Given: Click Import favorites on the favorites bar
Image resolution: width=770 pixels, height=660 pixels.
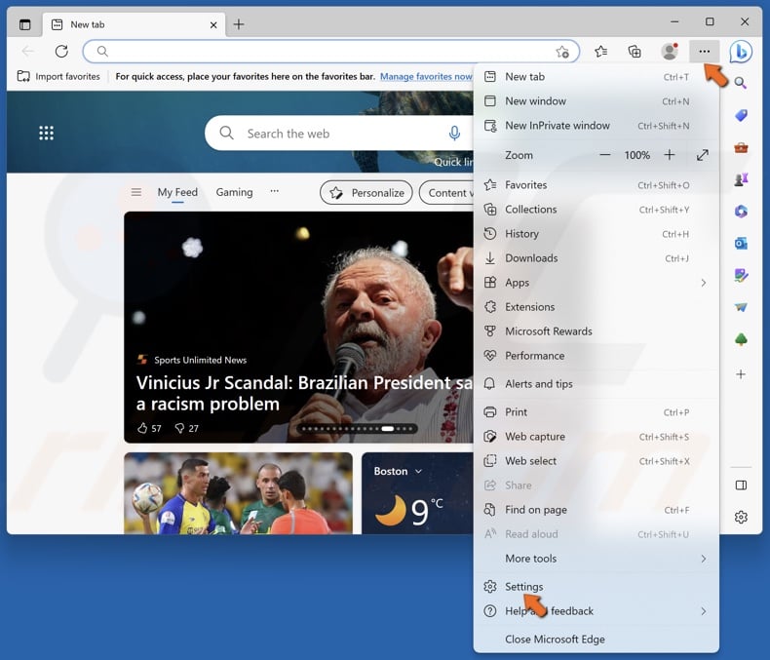Looking at the screenshot, I should (58, 76).
